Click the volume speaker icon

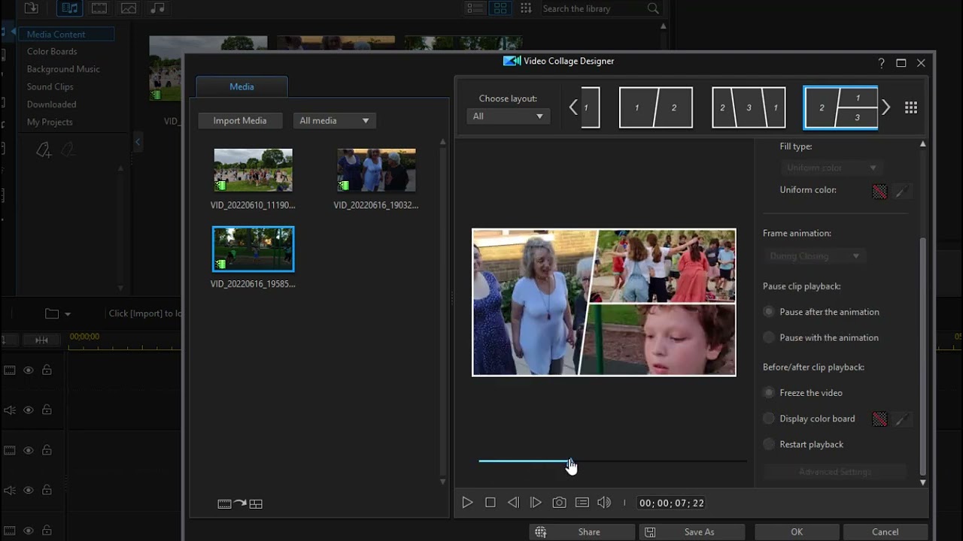click(x=604, y=503)
